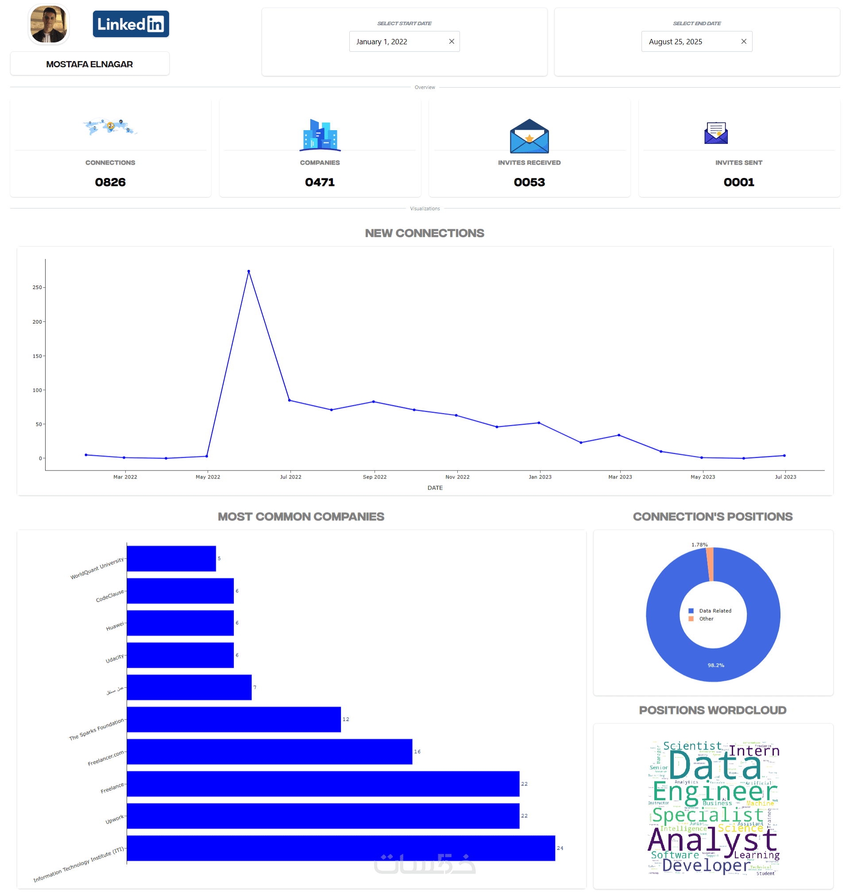The image size is (850, 892).
Task: Click the profile photo thumbnail
Action: click(49, 24)
